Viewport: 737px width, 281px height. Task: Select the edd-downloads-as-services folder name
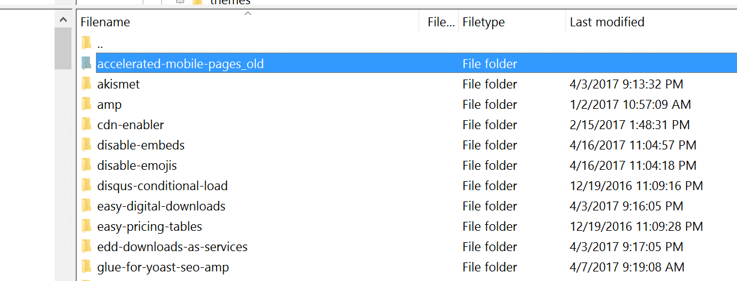coord(172,247)
